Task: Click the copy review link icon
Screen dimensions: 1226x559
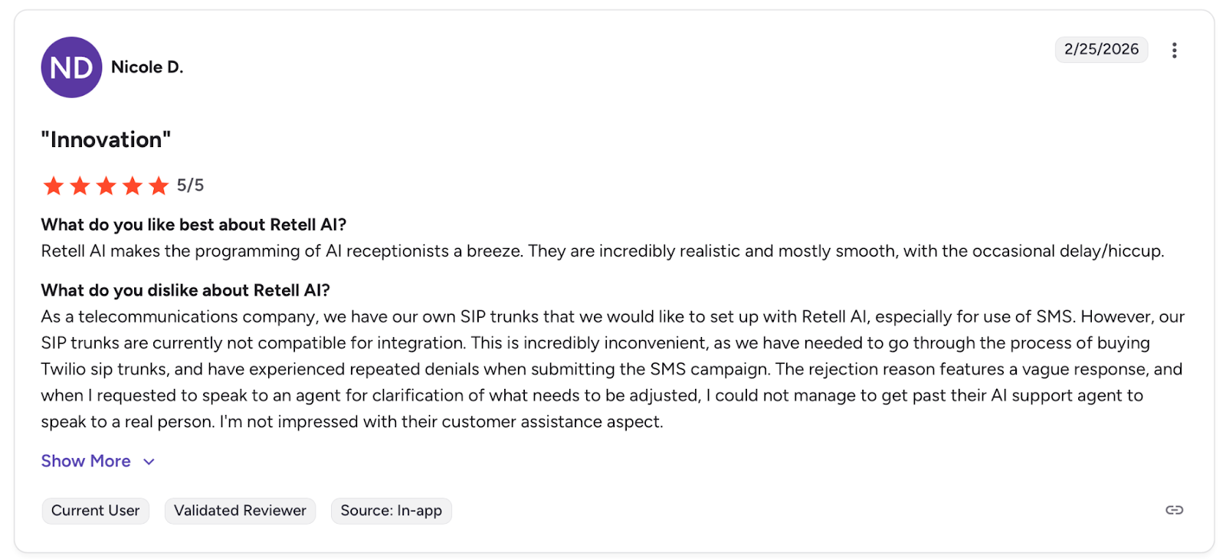Action: pos(1174,510)
